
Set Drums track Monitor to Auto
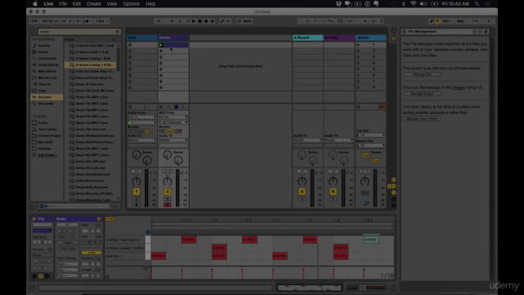170,131
